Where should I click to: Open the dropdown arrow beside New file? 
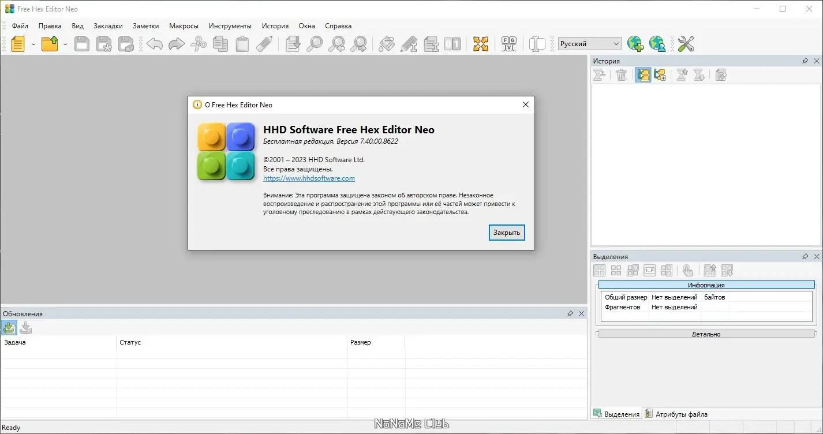pos(33,44)
